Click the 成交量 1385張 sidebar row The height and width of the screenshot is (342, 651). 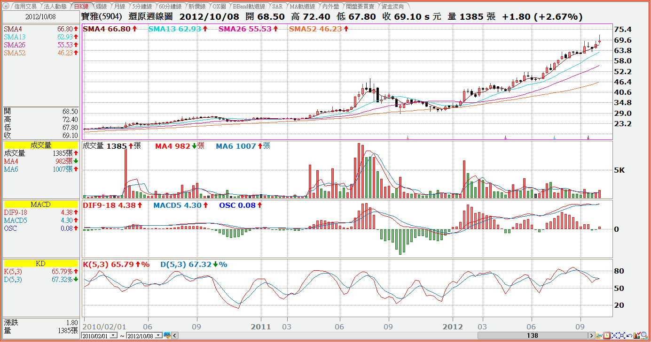[41, 153]
